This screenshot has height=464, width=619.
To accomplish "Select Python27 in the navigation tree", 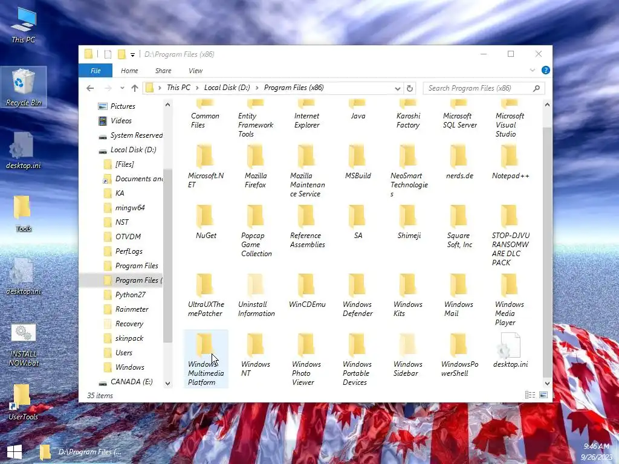I will click(x=131, y=295).
